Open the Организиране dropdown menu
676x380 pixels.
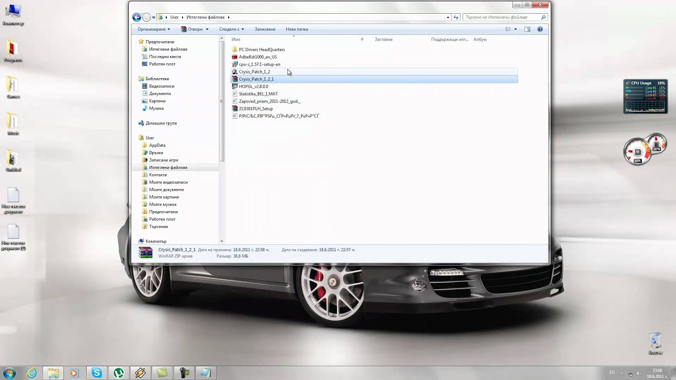pyautogui.click(x=154, y=29)
